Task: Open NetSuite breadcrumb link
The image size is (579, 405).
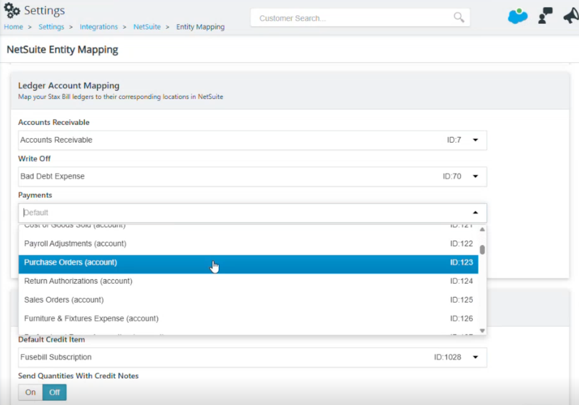Action: (147, 27)
